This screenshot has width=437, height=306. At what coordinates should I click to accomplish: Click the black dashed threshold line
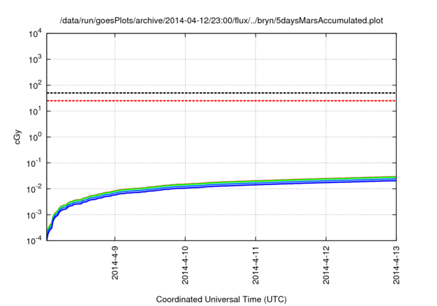pos(221,93)
